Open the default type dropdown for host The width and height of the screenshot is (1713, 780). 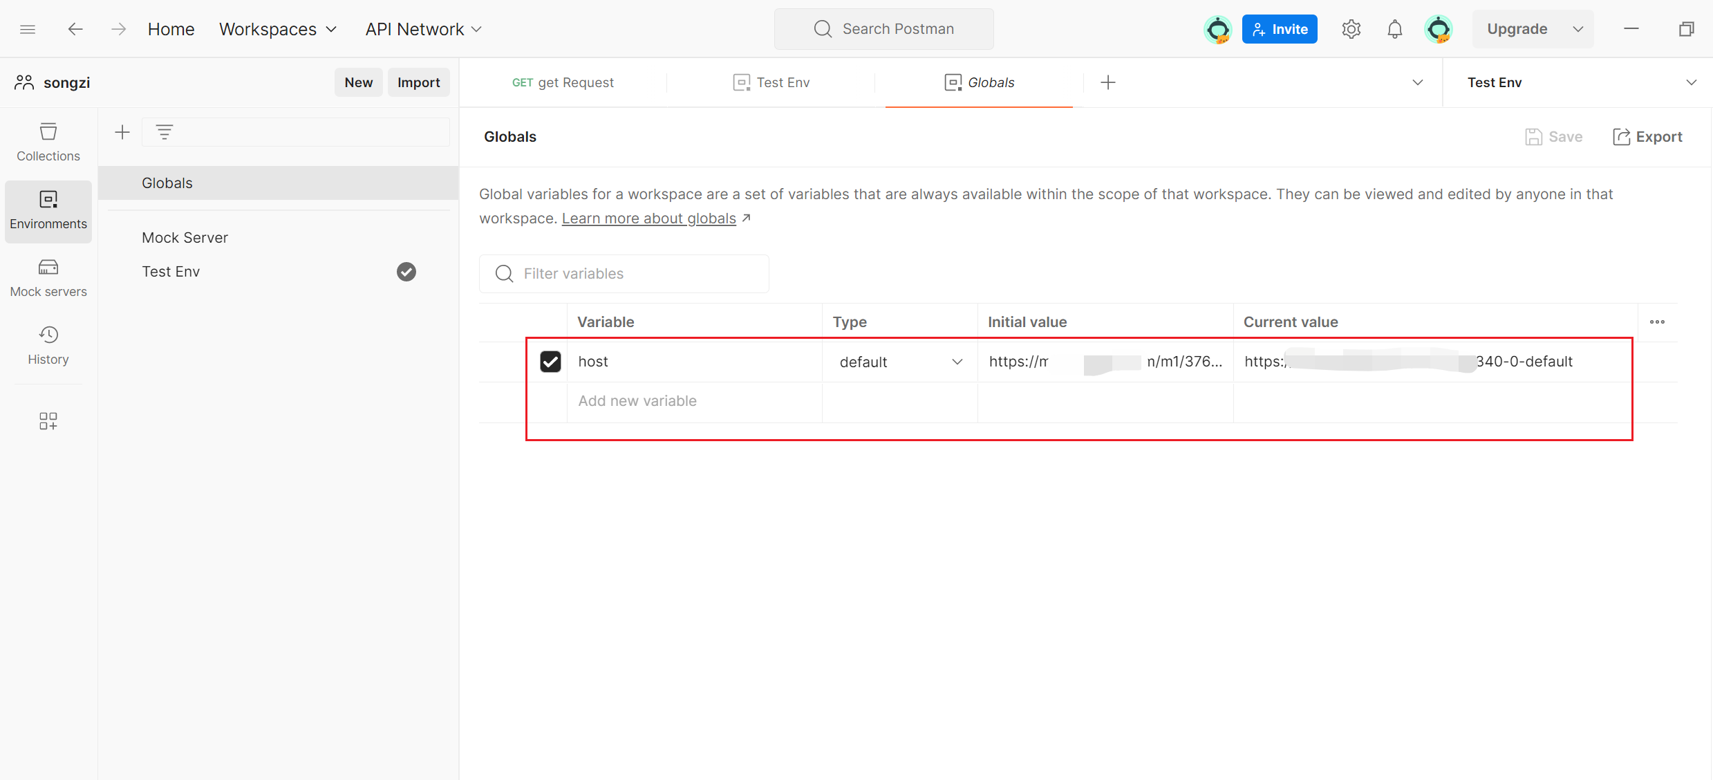click(x=900, y=362)
